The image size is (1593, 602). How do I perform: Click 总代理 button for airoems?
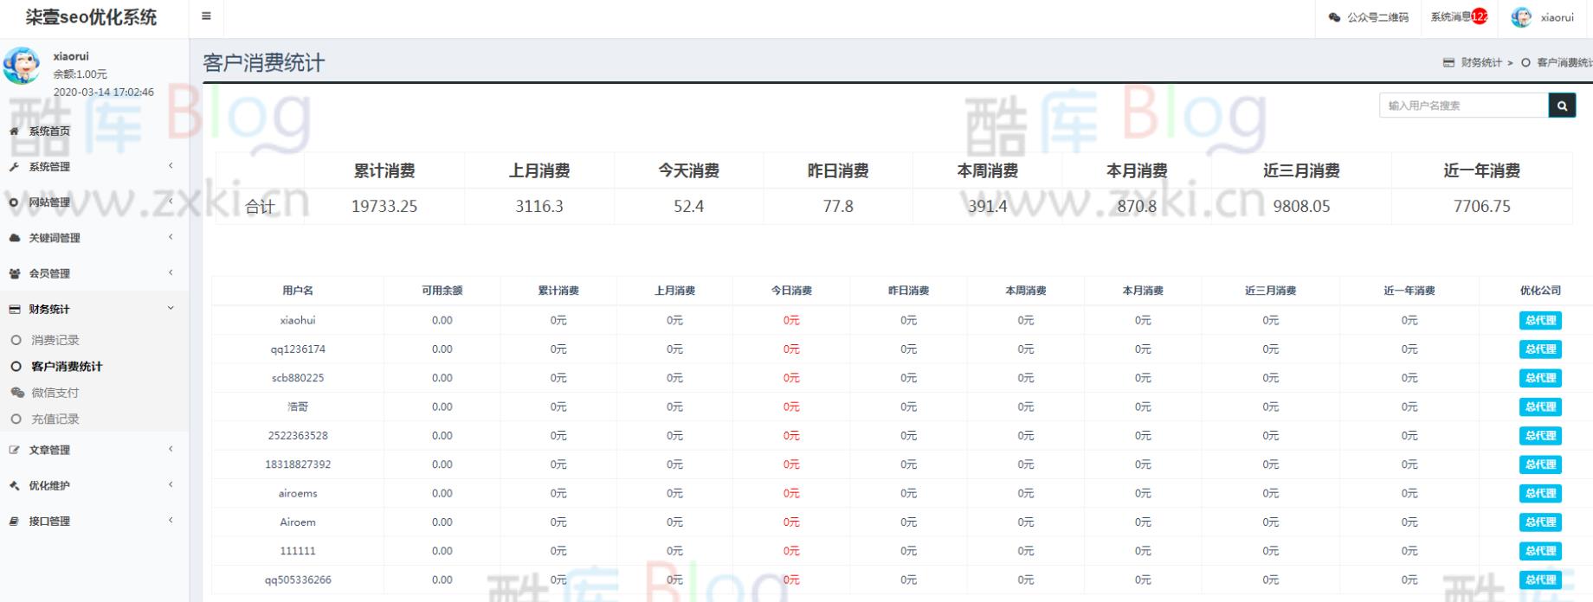pyautogui.click(x=1540, y=493)
